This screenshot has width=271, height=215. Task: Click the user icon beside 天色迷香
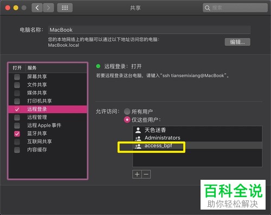[x=138, y=130]
